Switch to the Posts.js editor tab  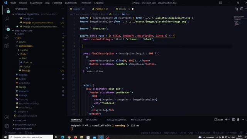point(100,9)
